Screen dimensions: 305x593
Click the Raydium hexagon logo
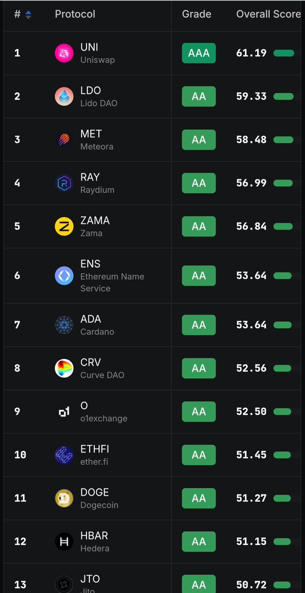64,183
